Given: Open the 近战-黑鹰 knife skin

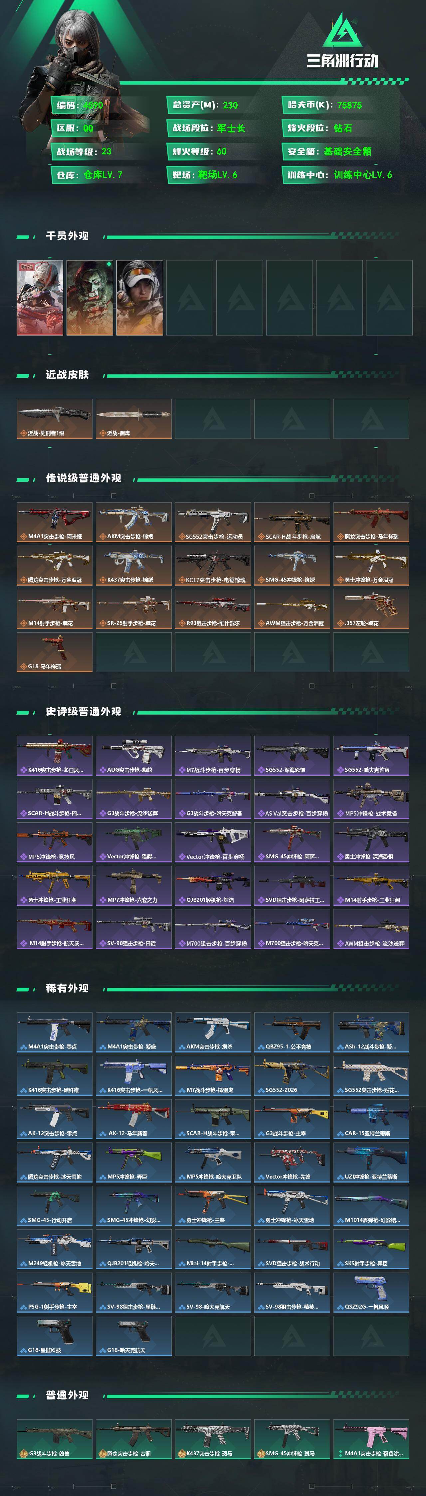Looking at the screenshot, I should pos(133,419).
